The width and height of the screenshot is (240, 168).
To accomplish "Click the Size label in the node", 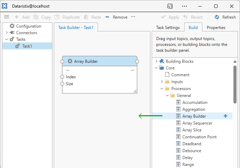I will (x=70, y=84).
